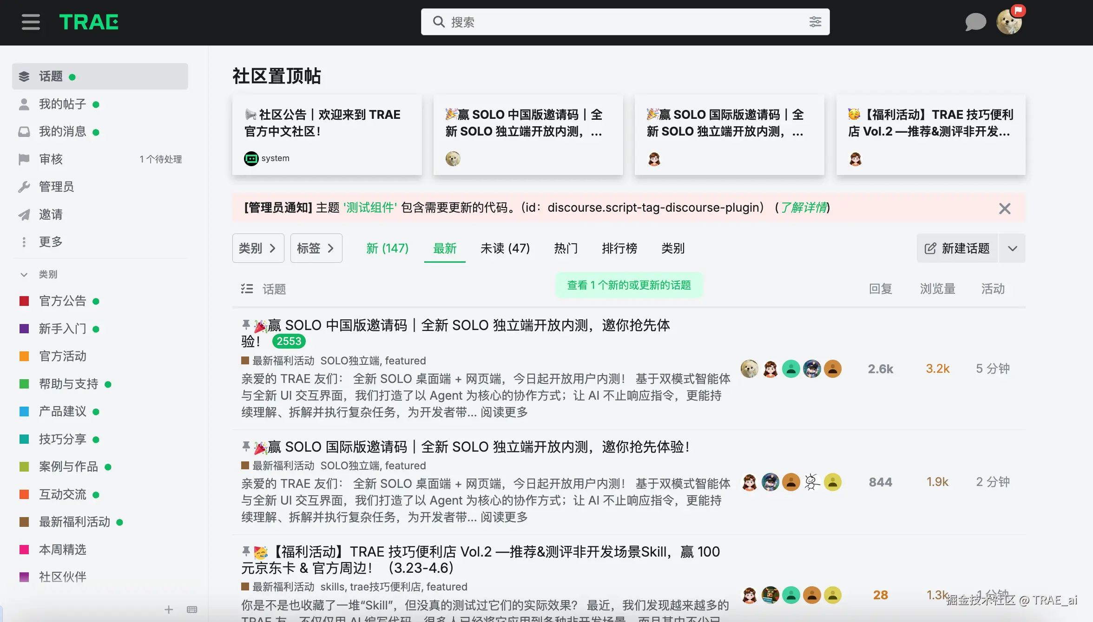Open search advanced filters icon
This screenshot has height=622, width=1093.
coord(815,22)
